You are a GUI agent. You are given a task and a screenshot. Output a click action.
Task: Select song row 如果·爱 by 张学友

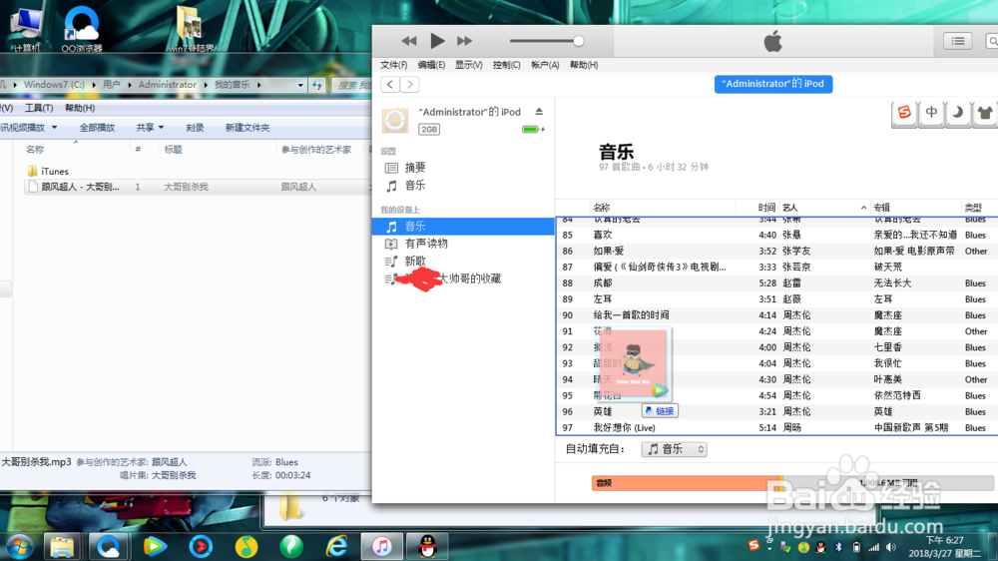coord(776,251)
